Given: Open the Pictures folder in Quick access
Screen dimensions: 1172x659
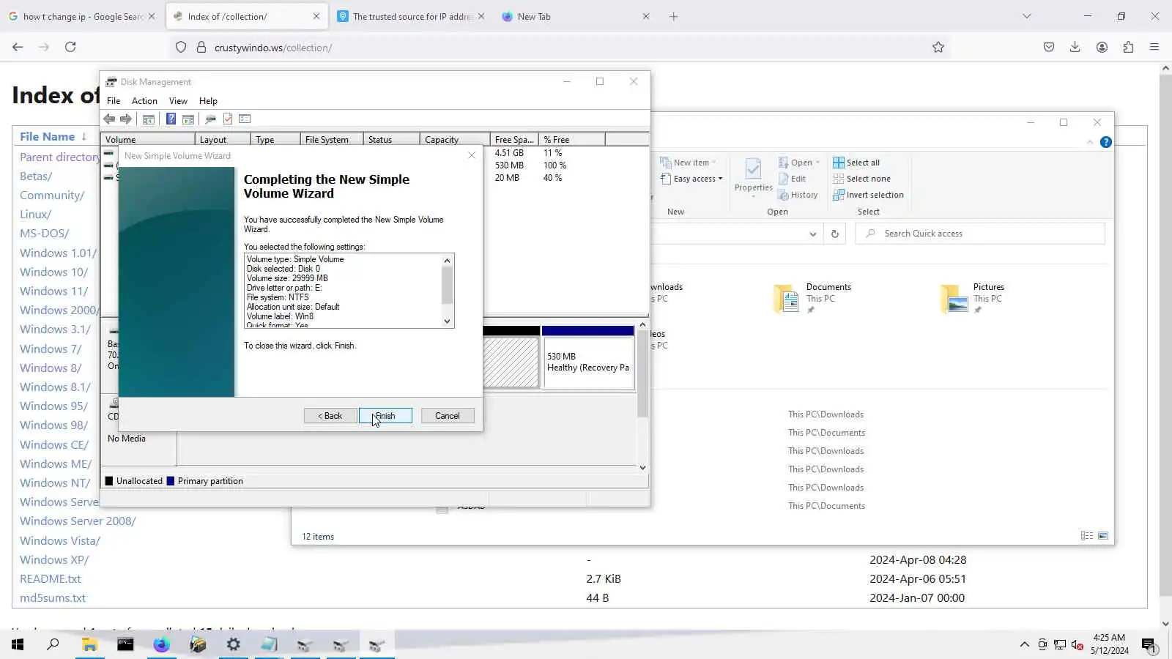Looking at the screenshot, I should tap(973, 297).
